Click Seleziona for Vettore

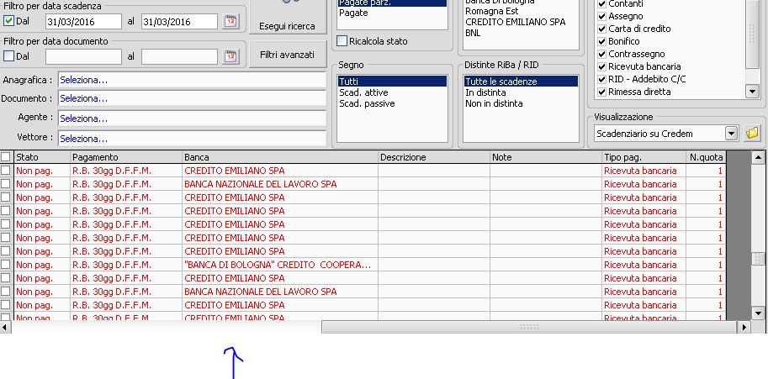192,139
